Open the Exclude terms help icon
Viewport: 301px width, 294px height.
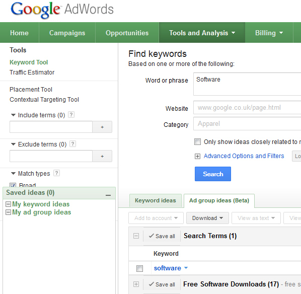(72, 144)
